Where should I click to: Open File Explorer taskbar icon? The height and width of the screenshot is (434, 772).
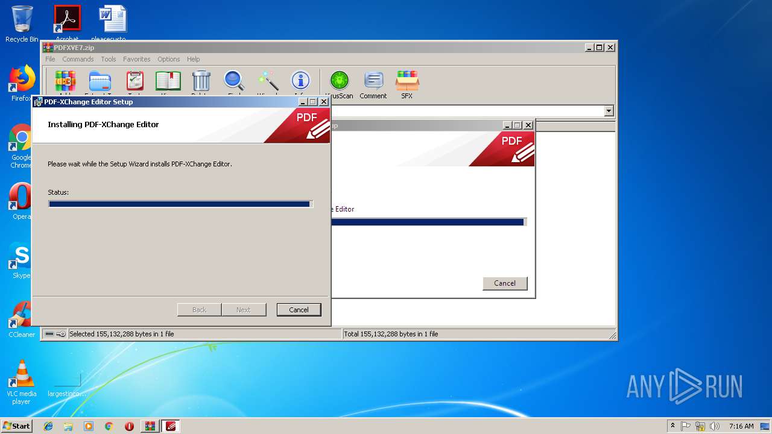68,426
